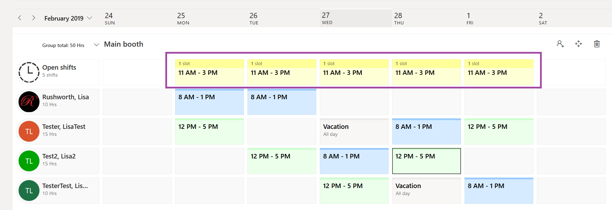This screenshot has height=210, width=612.
Task: Collapse the Main booth group chevron
Action: (x=96, y=45)
